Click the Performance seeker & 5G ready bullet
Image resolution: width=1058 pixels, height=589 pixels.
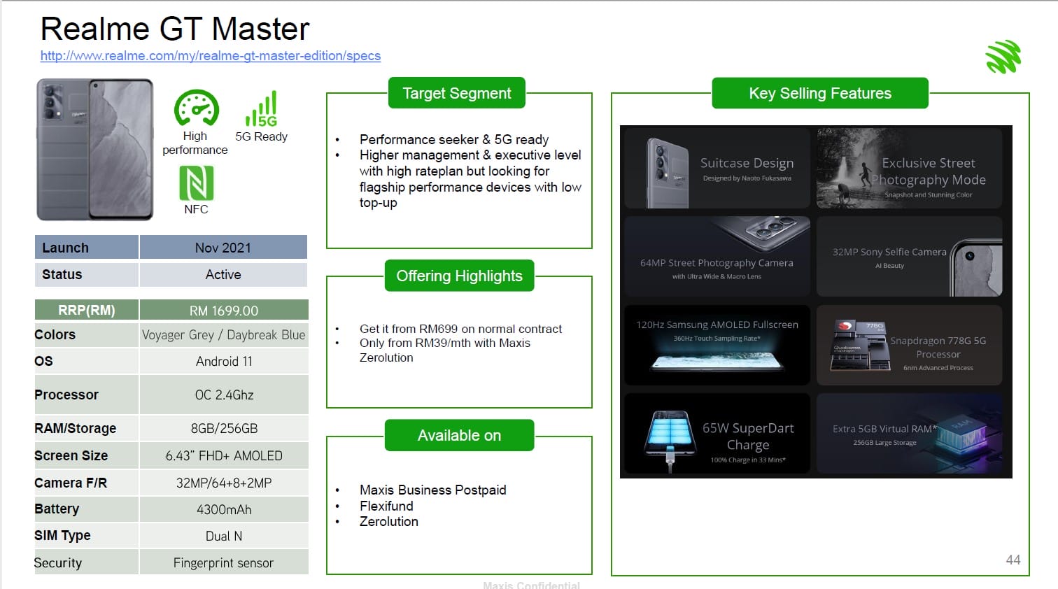point(454,139)
